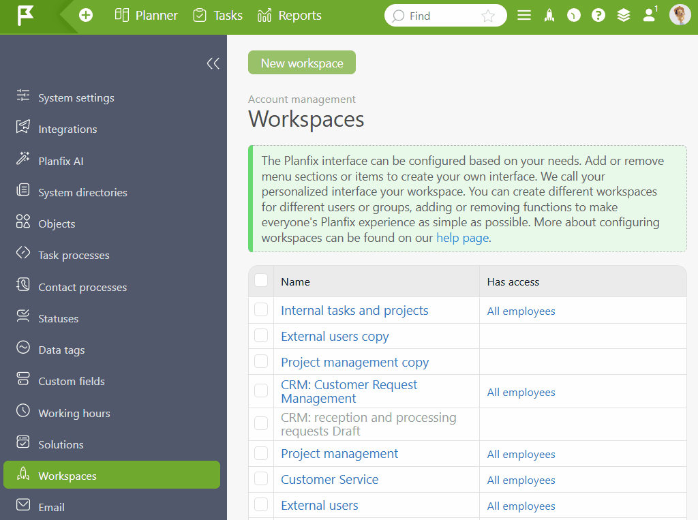The image size is (698, 520).
Task: Open External users copy workspace
Action: tap(335, 337)
